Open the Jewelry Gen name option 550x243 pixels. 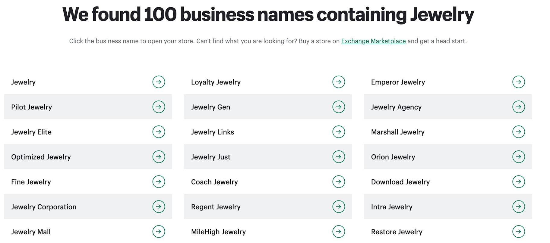tap(210, 107)
